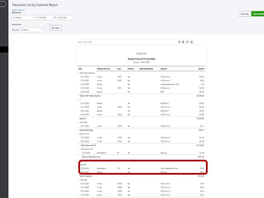Collapse the customer group named 1

[79, 100]
